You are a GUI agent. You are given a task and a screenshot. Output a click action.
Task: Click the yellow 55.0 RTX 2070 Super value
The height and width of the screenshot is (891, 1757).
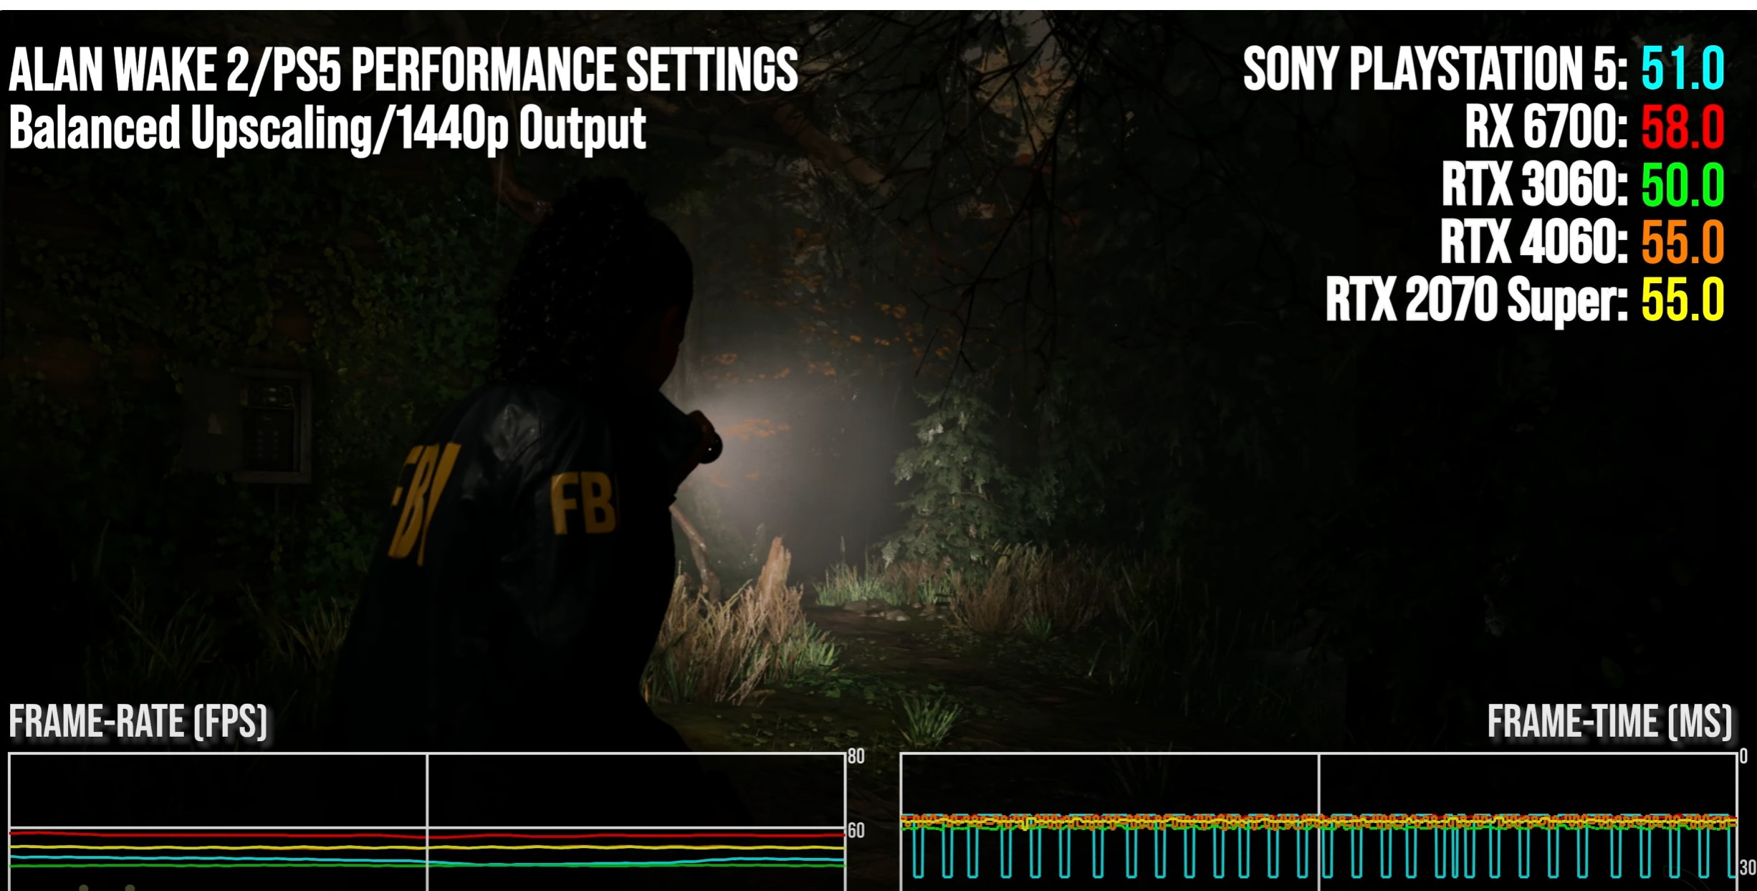coord(1682,300)
